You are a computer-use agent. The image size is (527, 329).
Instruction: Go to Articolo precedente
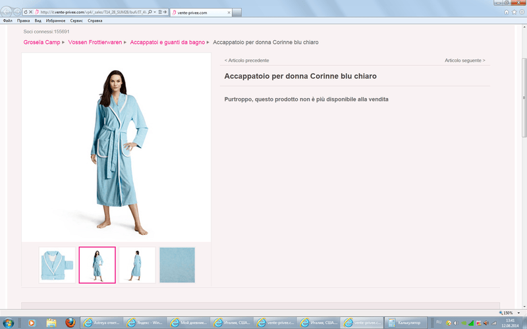click(x=246, y=61)
